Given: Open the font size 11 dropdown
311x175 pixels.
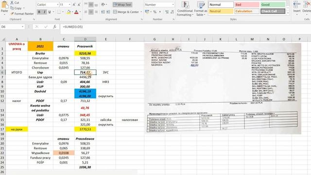Looking at the screenshot, I should [69, 4].
